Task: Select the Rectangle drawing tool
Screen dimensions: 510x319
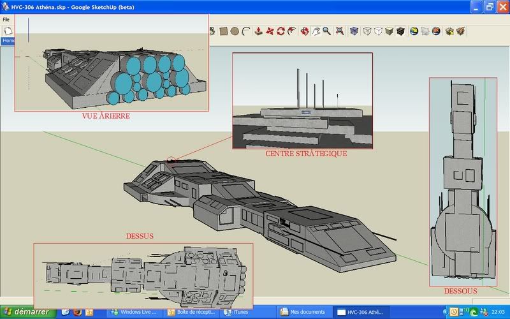Action: (224, 31)
